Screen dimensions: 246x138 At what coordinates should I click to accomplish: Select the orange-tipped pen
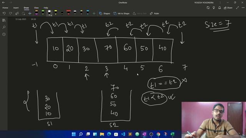(x=81, y=13)
